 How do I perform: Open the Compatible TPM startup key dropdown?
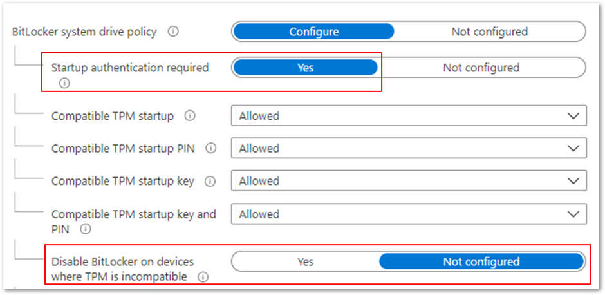(409, 181)
